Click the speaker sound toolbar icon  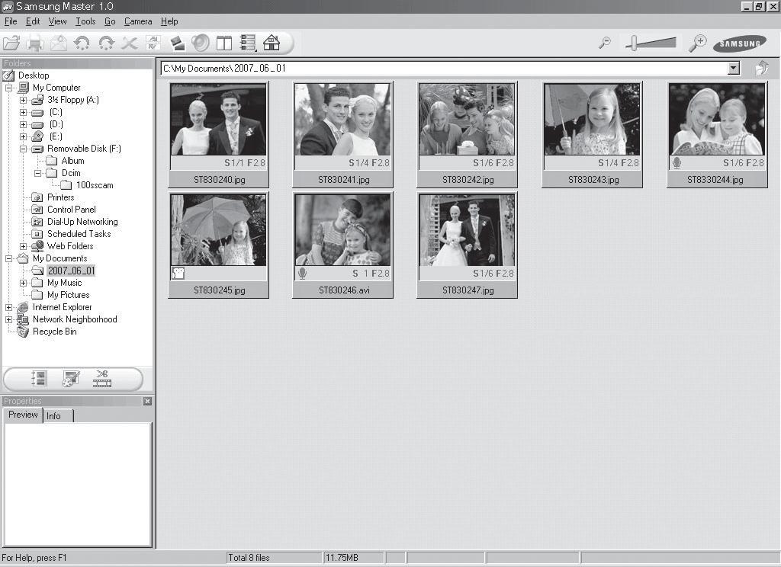(x=201, y=43)
